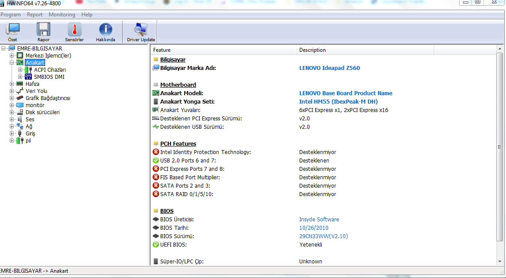Select the monitör tree item
The image size is (506, 278).
click(35, 105)
